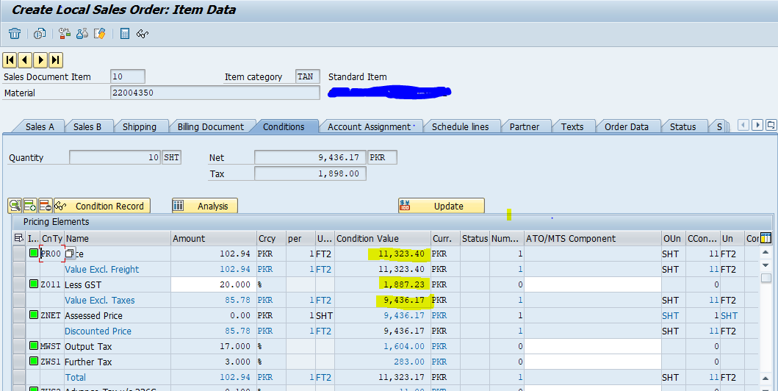The width and height of the screenshot is (778, 391).
Task: Go to first item using navigation arrow
Action: coord(10,60)
